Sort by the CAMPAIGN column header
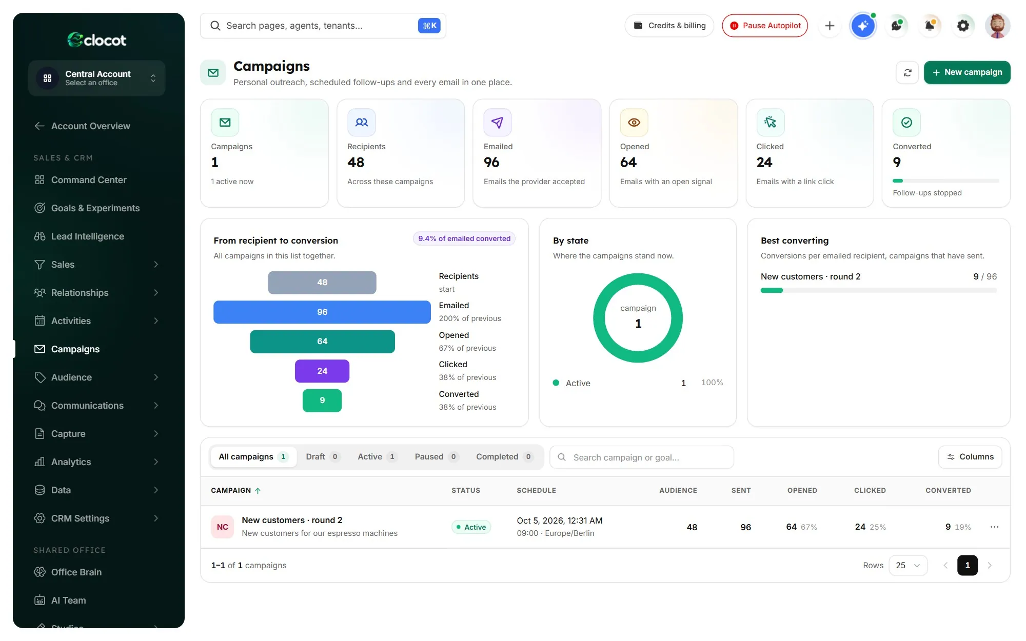1026x641 pixels. 236,491
